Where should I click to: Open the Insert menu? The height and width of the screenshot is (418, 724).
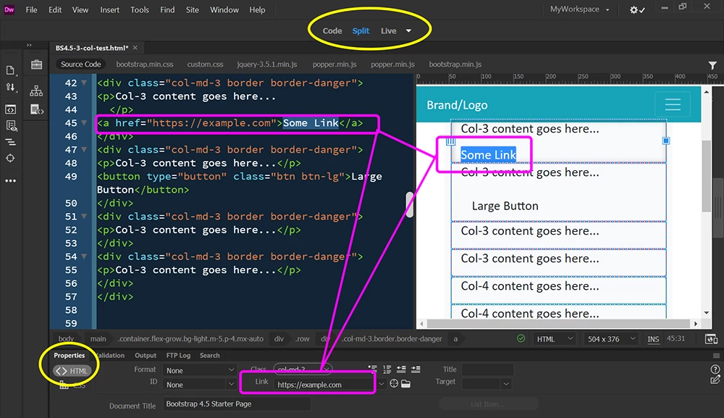(x=110, y=9)
